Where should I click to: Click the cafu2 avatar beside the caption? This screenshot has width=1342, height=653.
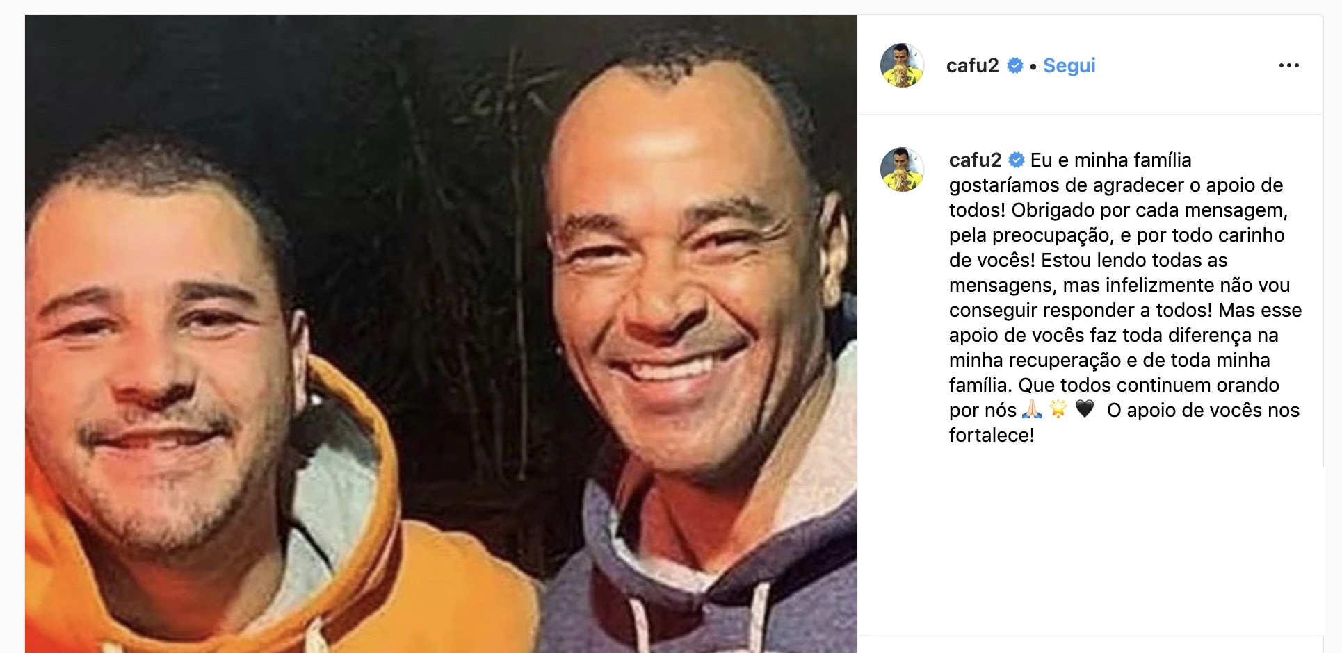tap(902, 170)
